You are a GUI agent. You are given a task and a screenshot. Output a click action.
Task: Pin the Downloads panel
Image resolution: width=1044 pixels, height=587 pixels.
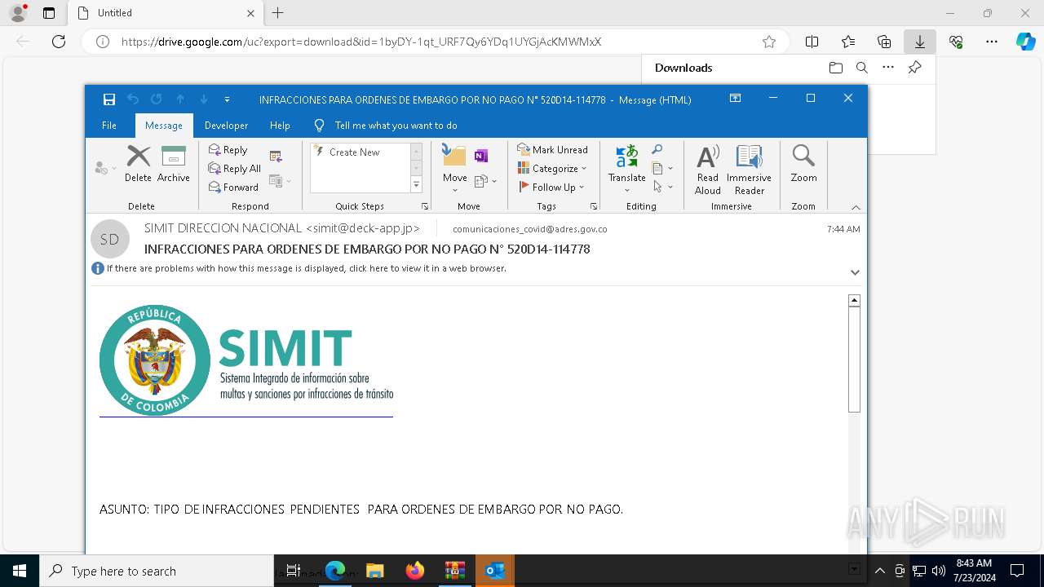click(x=914, y=68)
